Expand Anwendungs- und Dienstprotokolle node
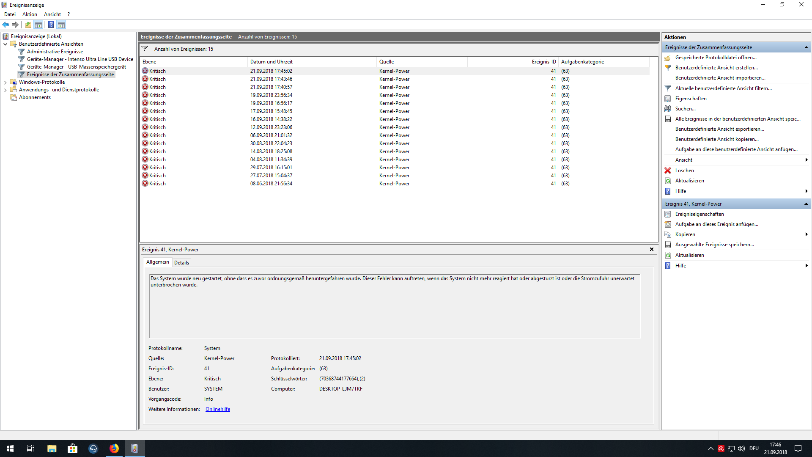Viewport: 812px width, 457px height. (x=5, y=90)
